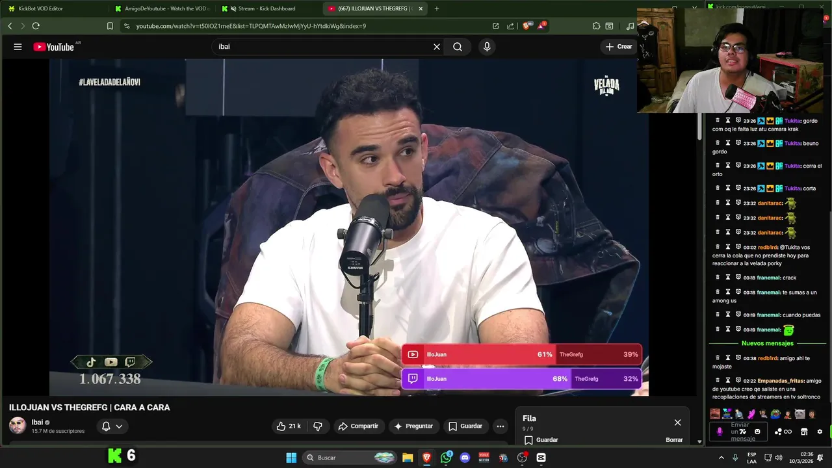Click the Preguntar button
The width and height of the screenshot is (832, 468).
(x=413, y=426)
